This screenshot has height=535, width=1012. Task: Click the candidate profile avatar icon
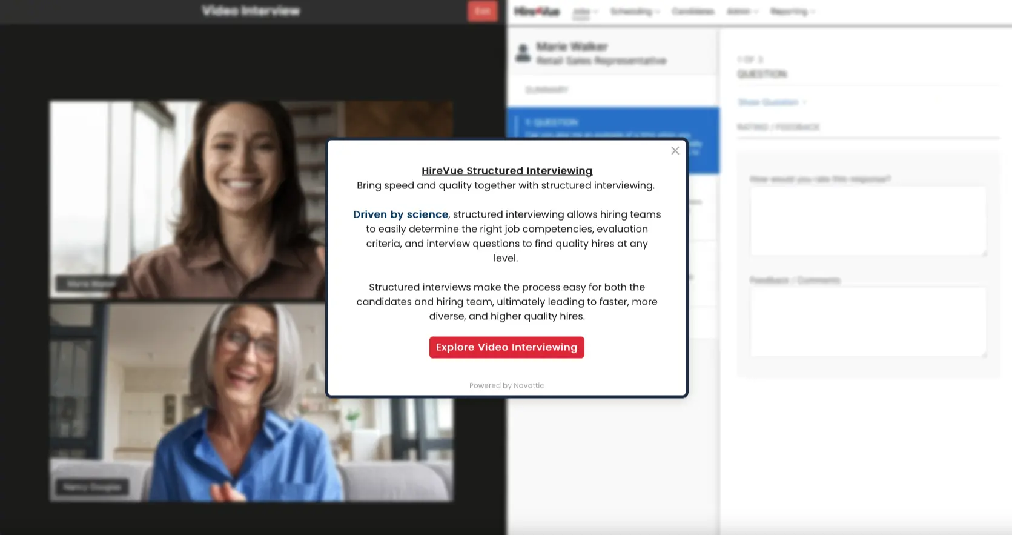click(x=523, y=53)
